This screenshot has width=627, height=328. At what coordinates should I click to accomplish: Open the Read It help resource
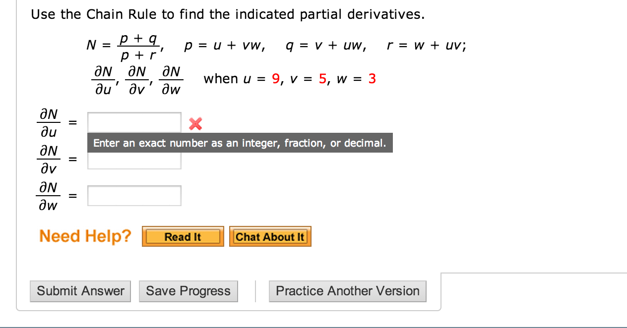point(183,236)
